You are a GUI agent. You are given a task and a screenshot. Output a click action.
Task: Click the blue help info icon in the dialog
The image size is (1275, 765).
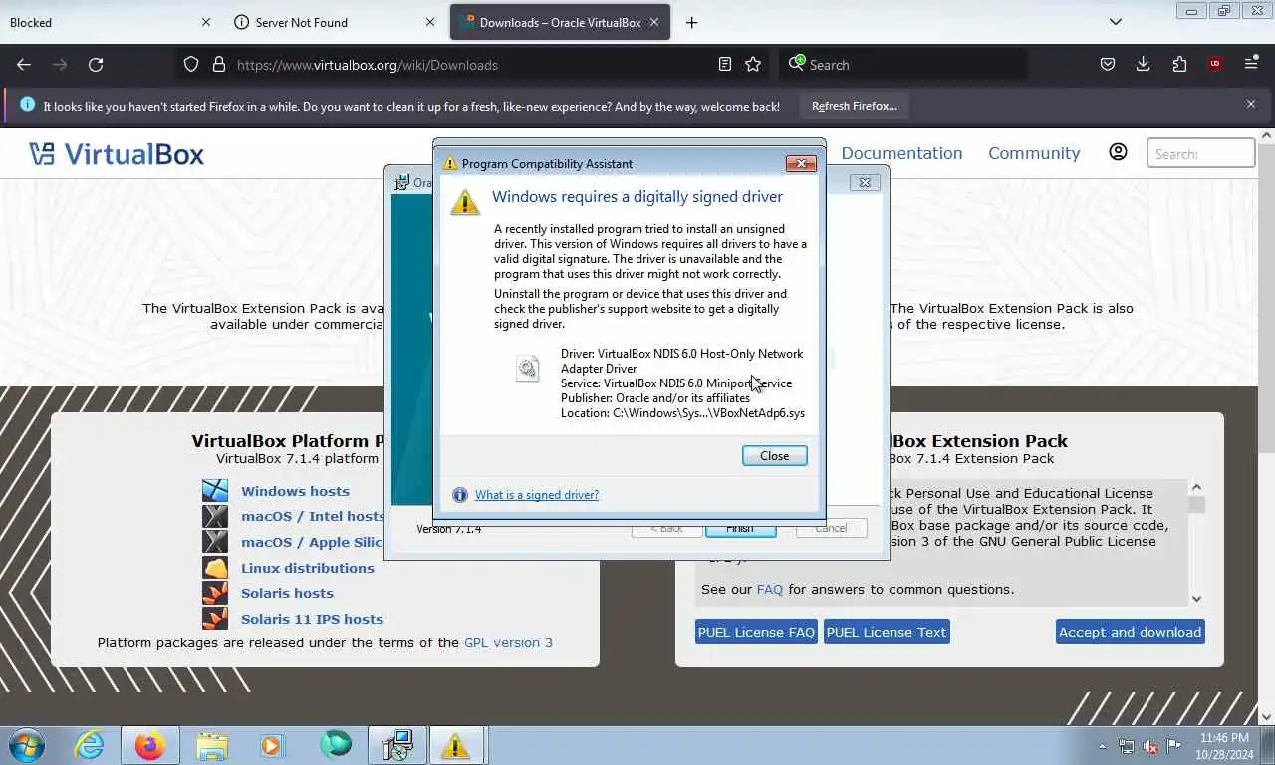click(459, 495)
